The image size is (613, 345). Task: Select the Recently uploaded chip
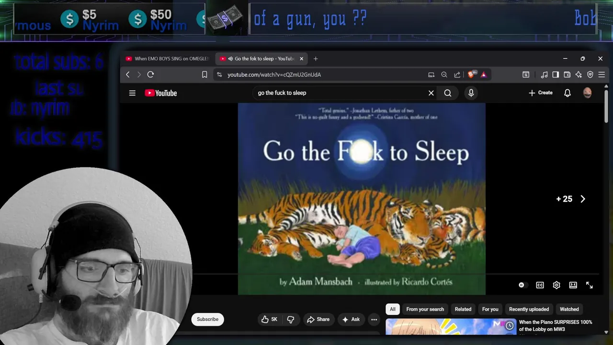click(529, 309)
